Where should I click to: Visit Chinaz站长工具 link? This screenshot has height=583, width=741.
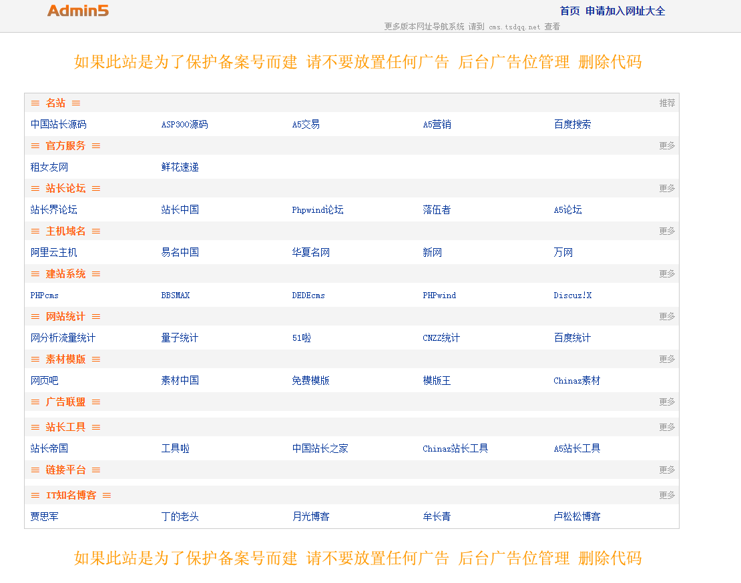(455, 448)
